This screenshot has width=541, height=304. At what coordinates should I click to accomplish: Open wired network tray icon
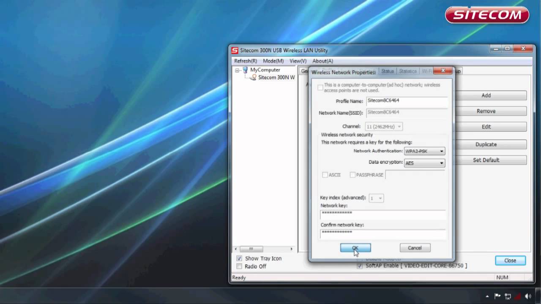508,296
